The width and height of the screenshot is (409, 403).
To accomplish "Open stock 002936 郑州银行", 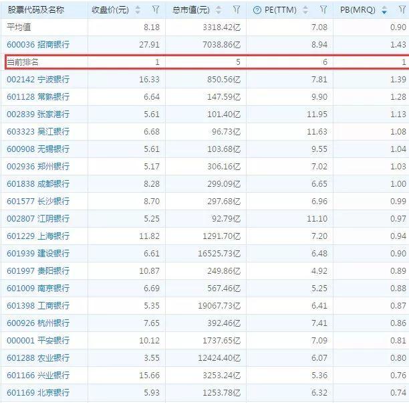I will point(38,166).
